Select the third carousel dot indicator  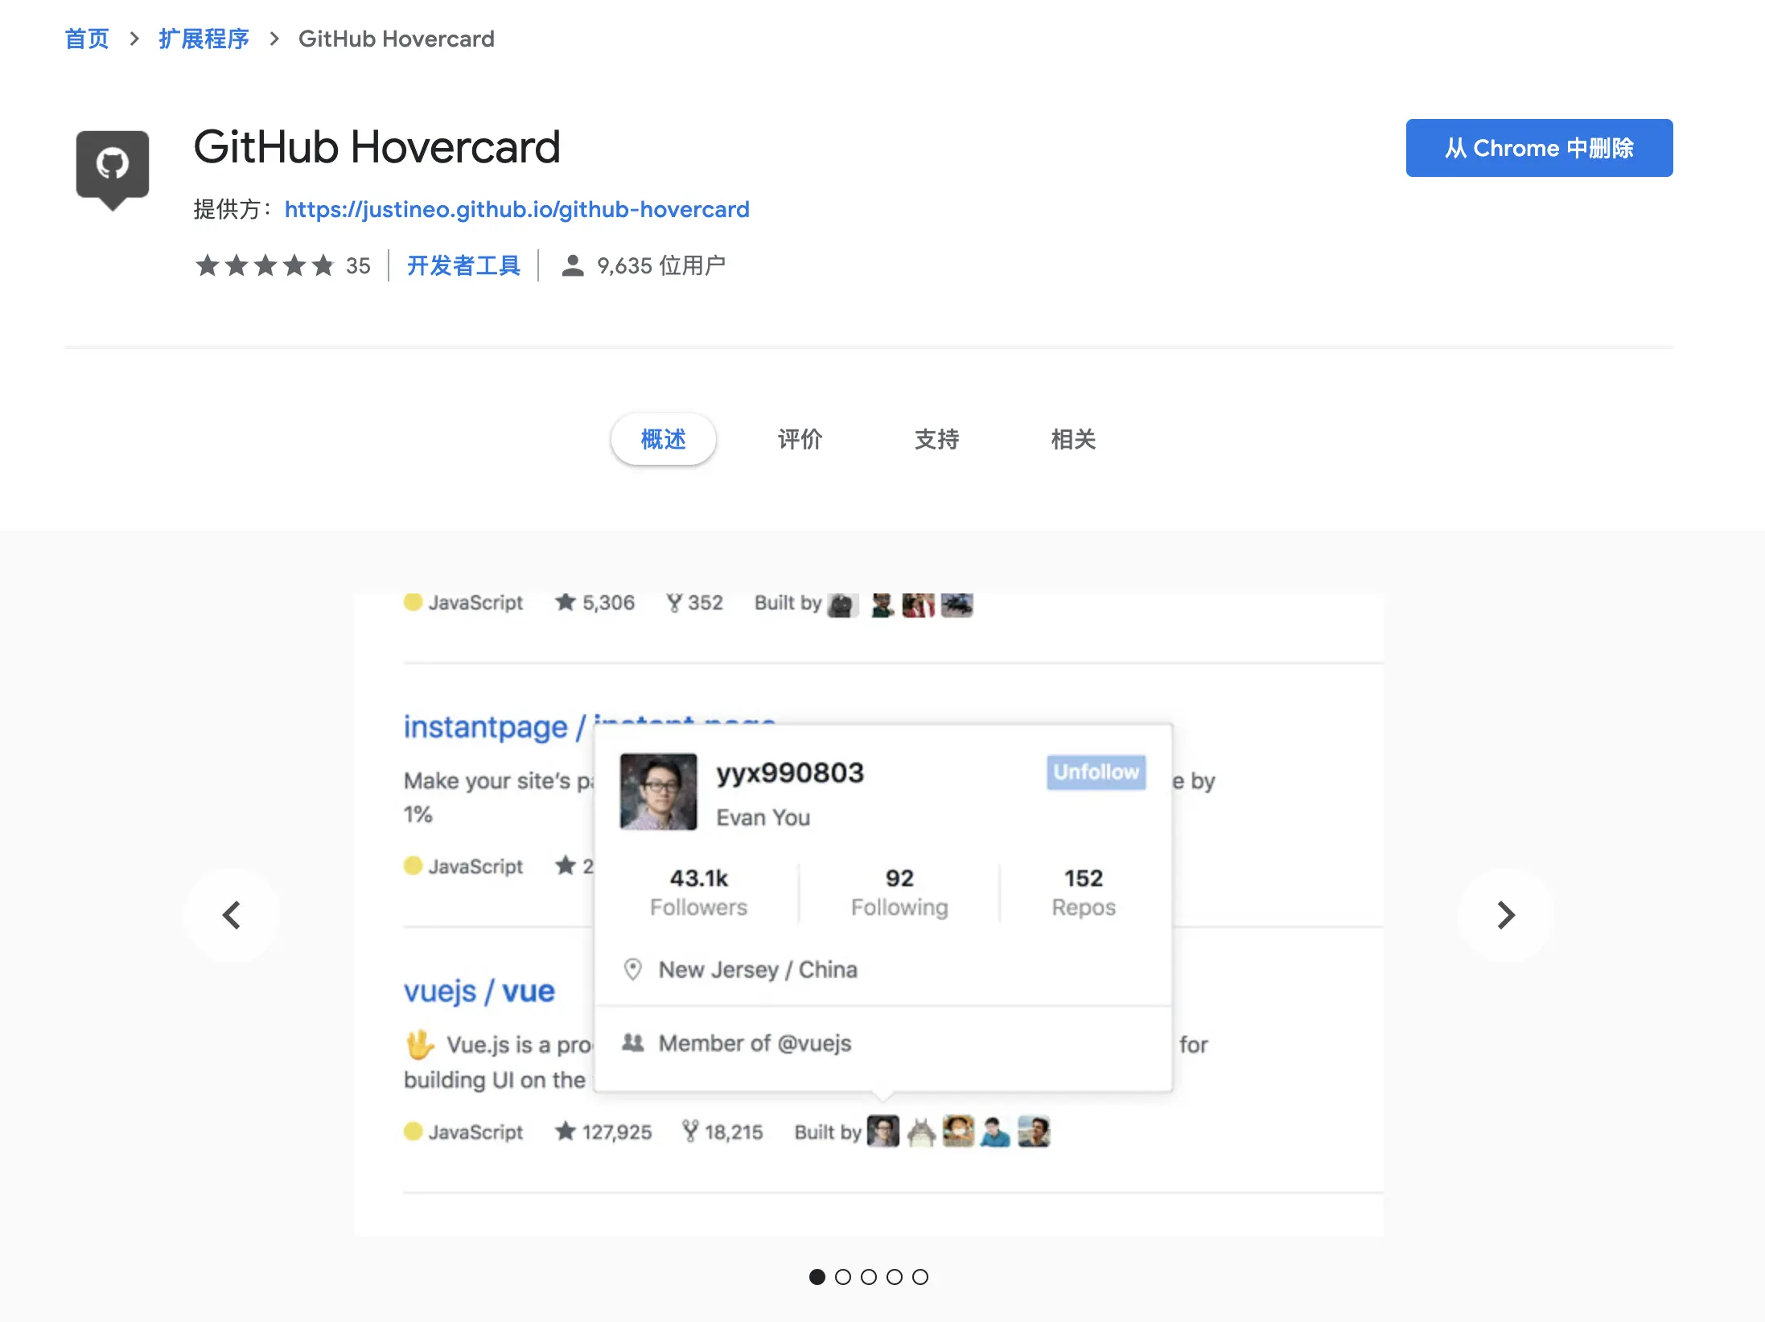click(x=868, y=1277)
